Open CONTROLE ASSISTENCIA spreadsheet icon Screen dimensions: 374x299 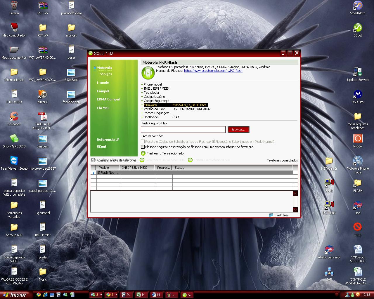(x=358, y=272)
